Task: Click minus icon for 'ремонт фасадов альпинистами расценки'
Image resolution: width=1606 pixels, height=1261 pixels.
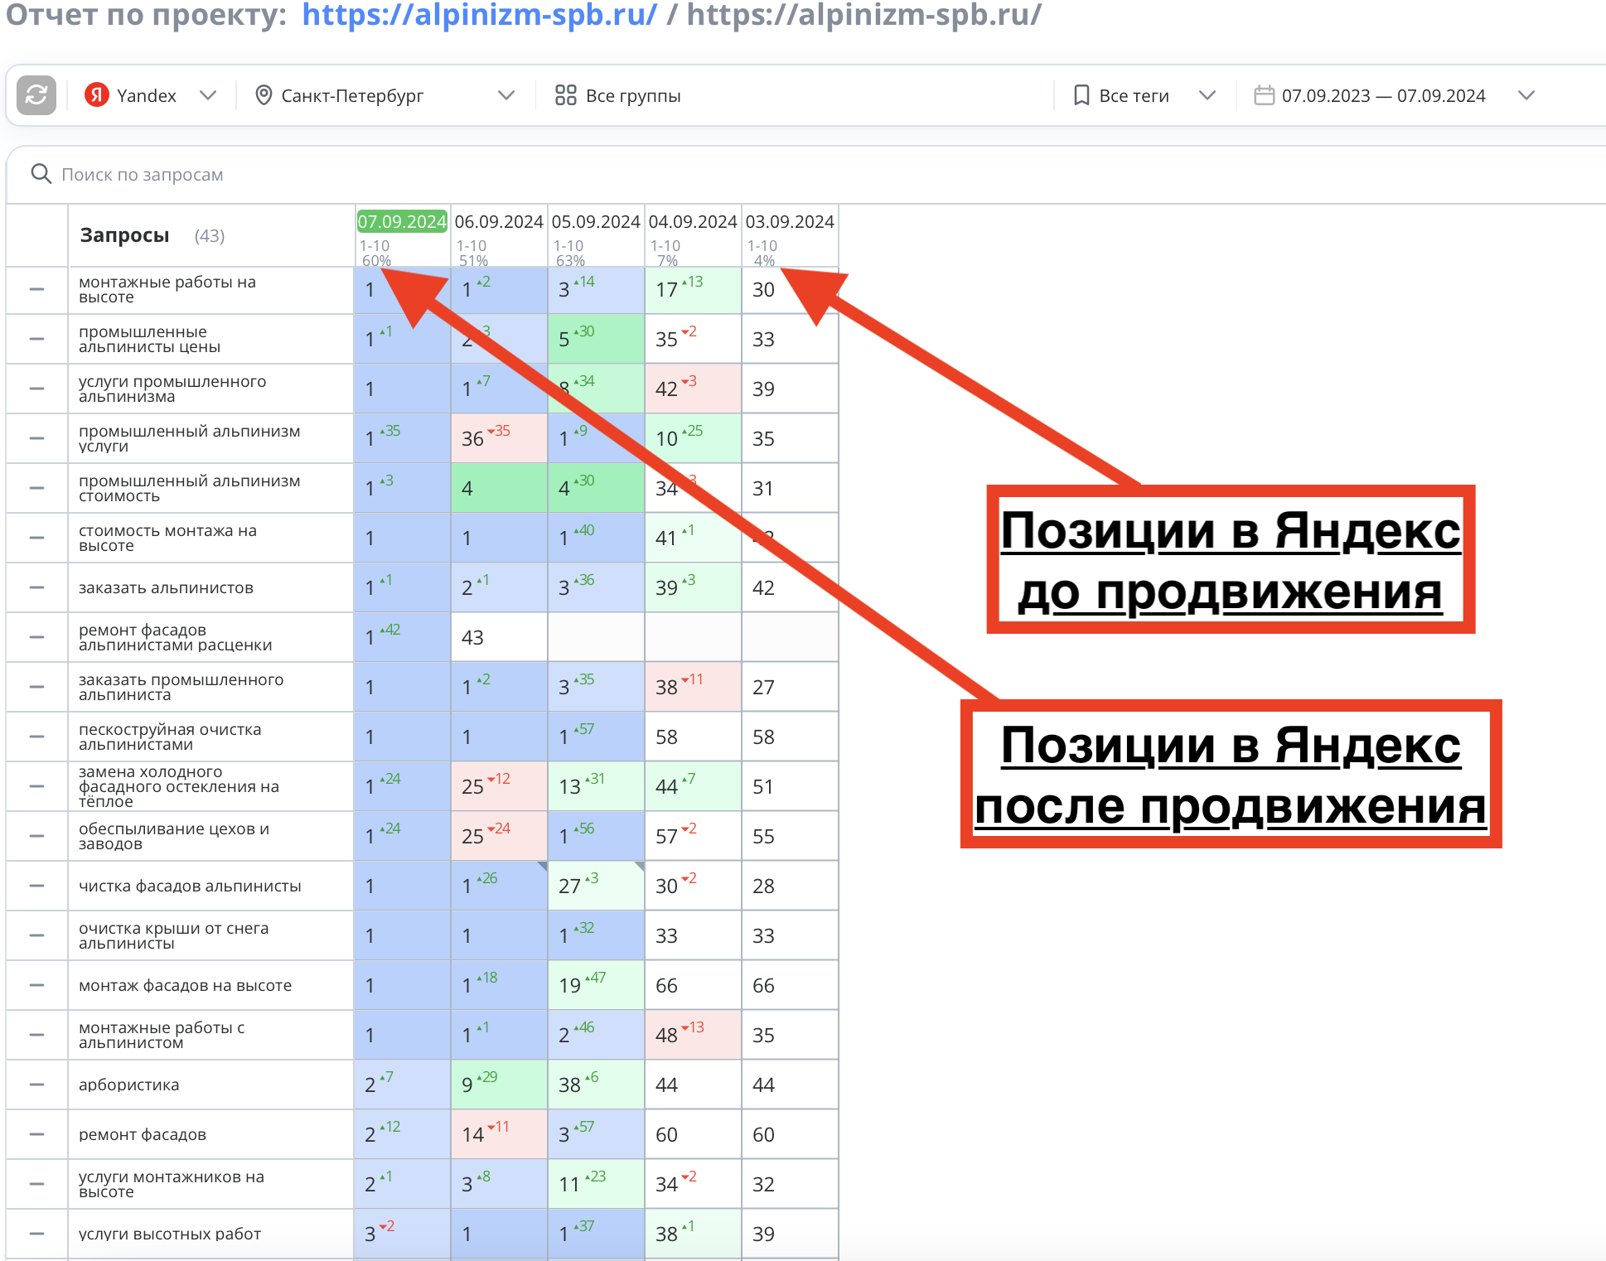Action: click(x=36, y=637)
